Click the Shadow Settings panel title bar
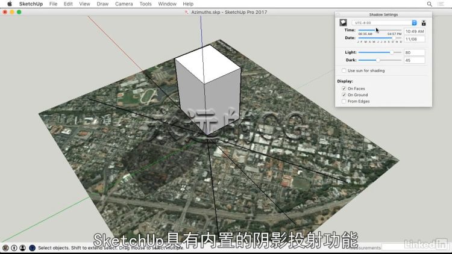Screen dimensions: 452x254 click(x=383, y=14)
